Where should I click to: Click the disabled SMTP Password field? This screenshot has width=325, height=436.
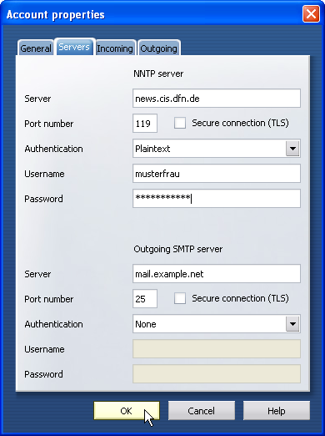pos(217,374)
